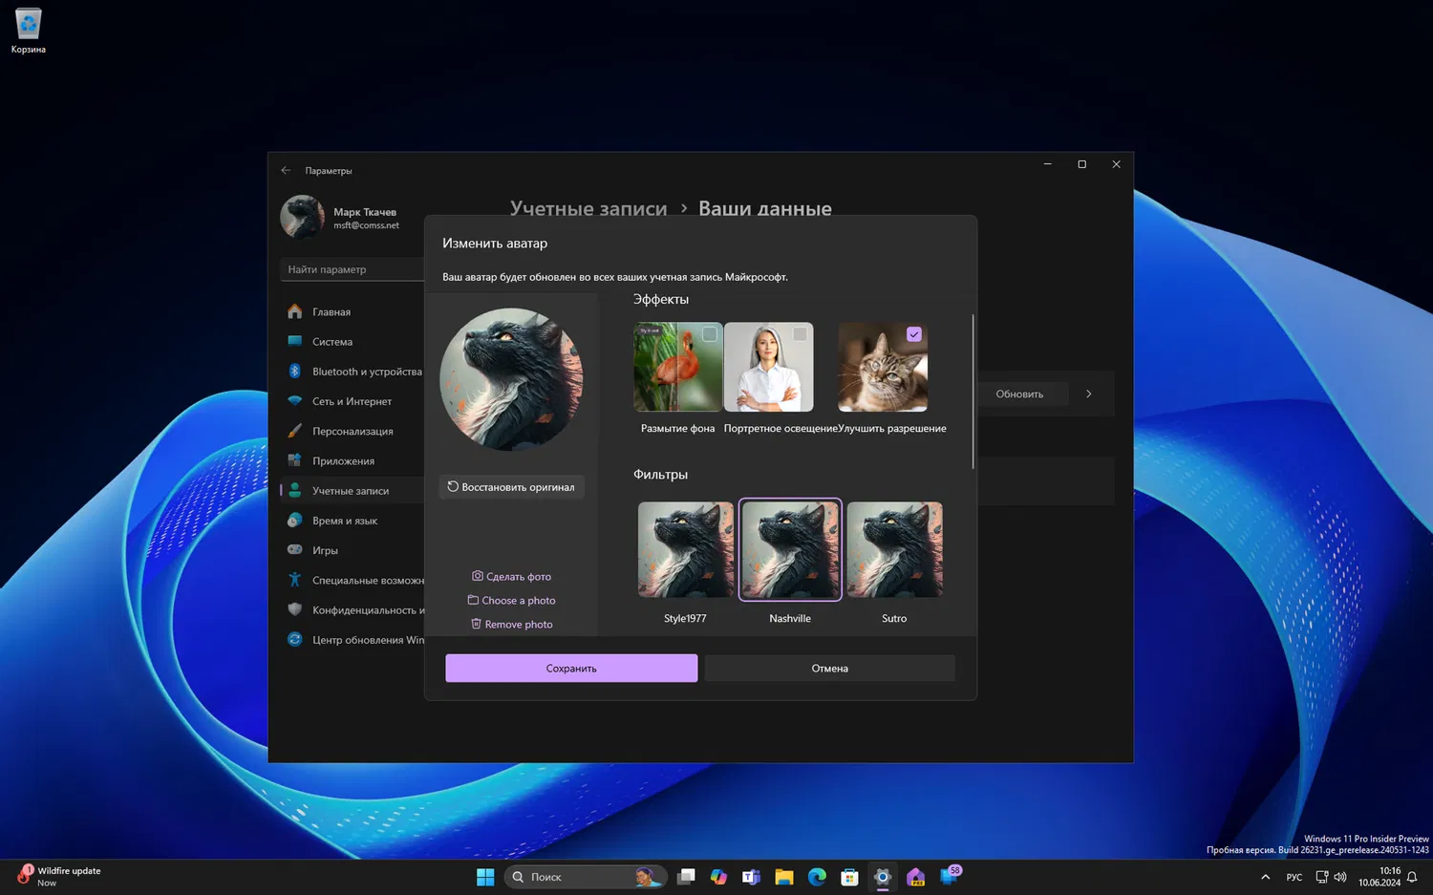Image resolution: width=1433 pixels, height=895 pixels.
Task: Uncheck the Улучшить разрешение effect checkbox
Action: click(914, 334)
